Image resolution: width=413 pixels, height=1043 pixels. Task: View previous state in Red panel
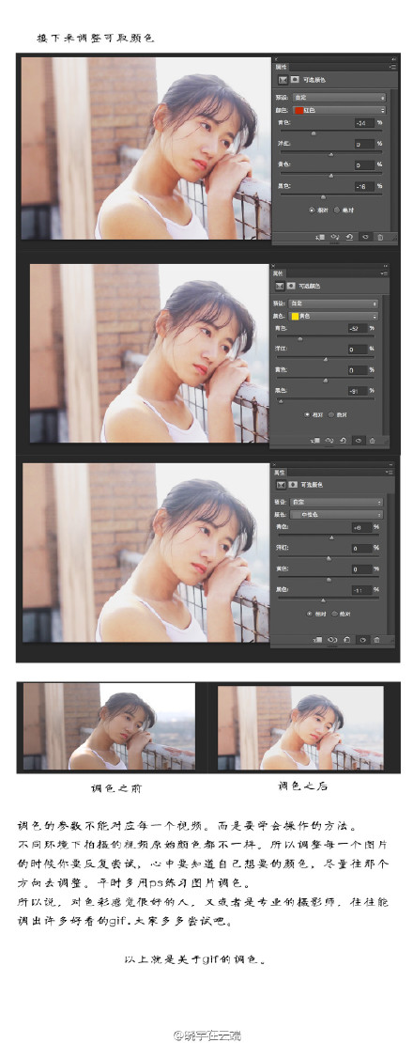click(335, 237)
